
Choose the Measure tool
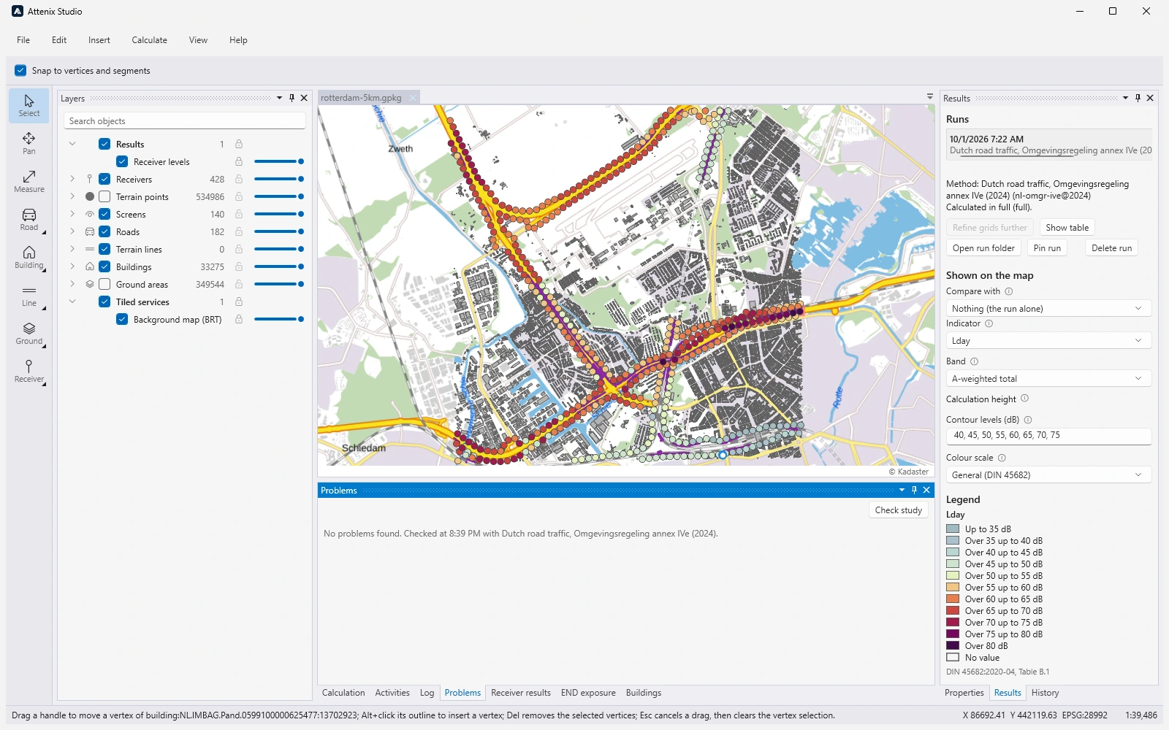point(29,182)
